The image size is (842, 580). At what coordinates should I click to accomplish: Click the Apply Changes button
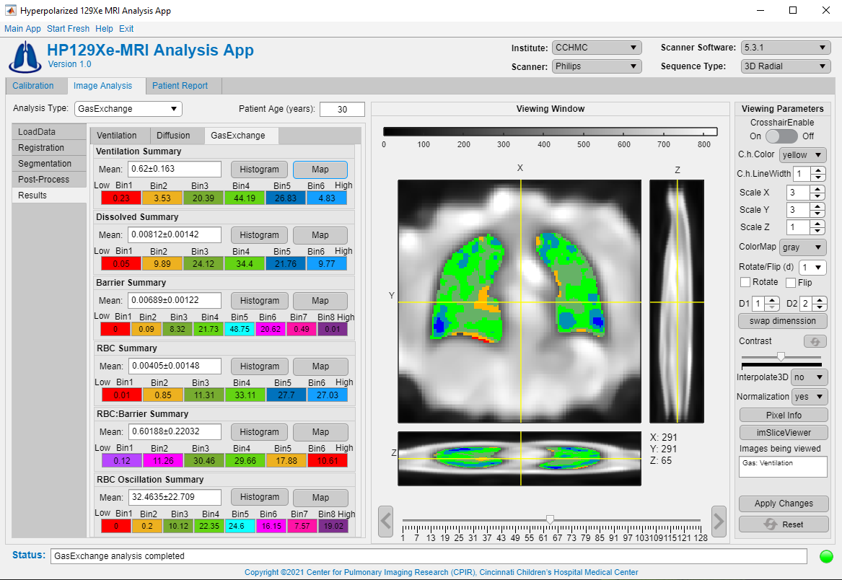(x=783, y=504)
